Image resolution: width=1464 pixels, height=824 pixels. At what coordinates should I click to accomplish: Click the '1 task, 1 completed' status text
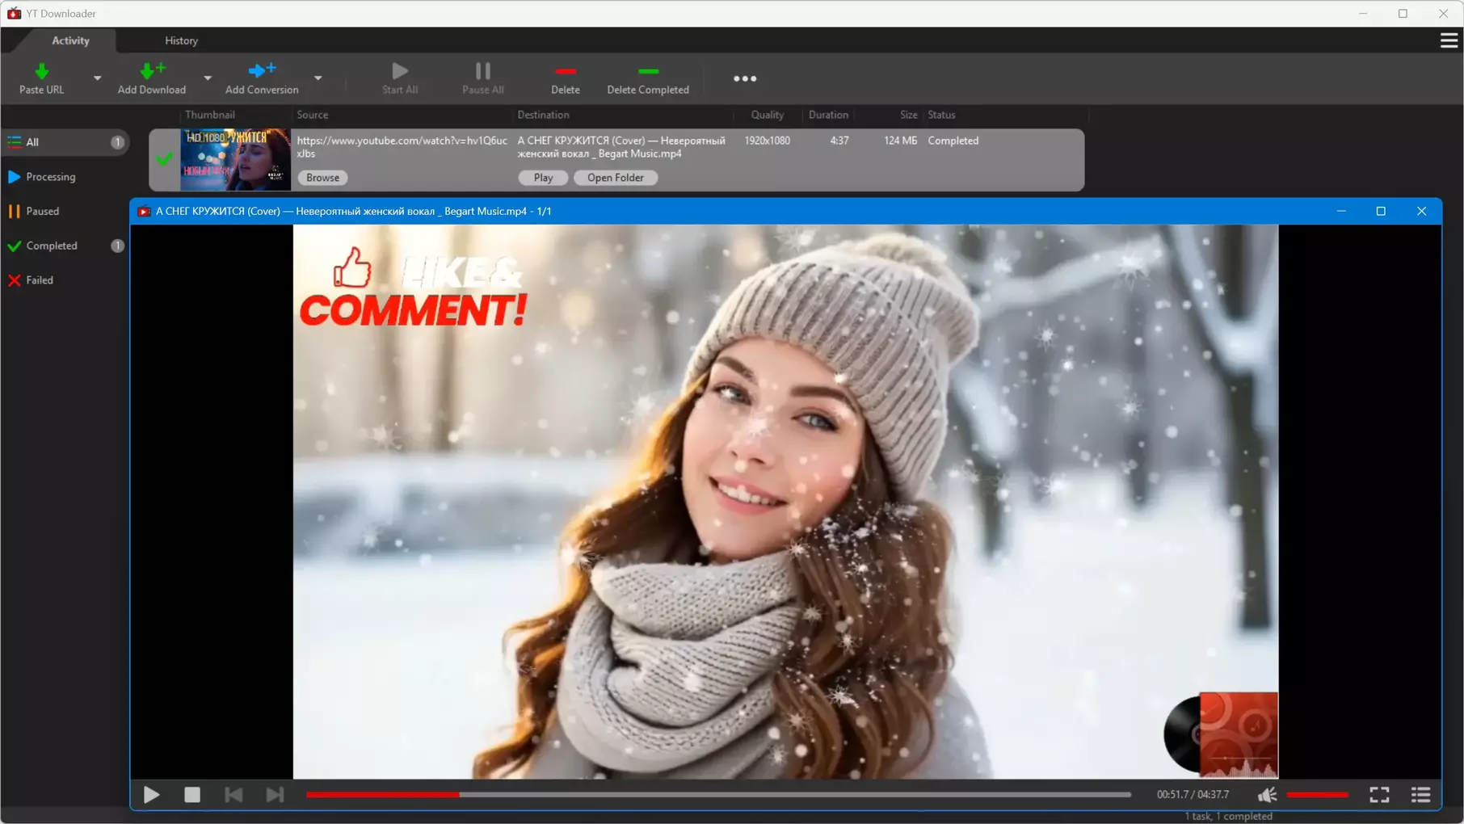1228,816
